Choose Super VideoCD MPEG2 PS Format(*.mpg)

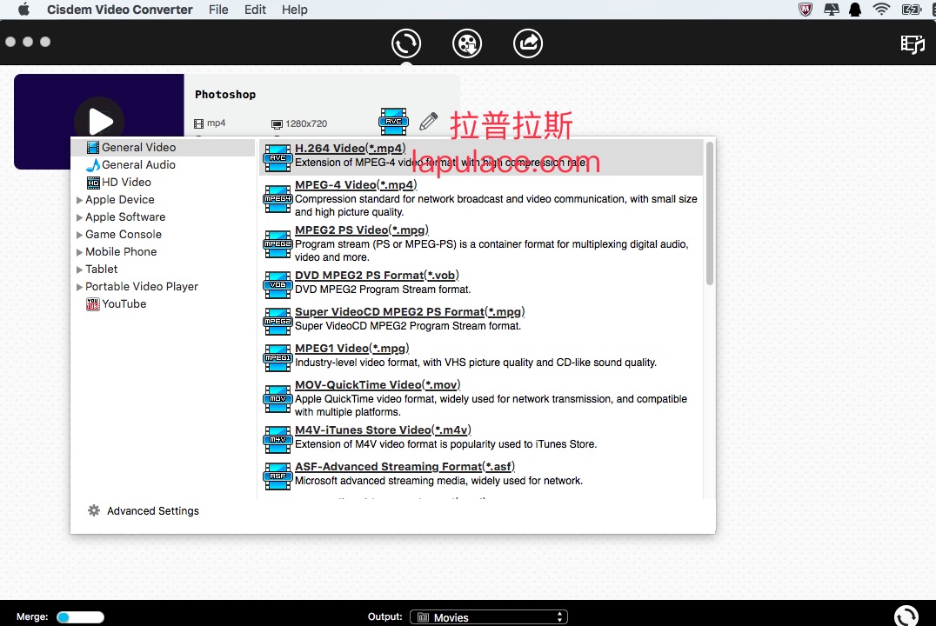click(481, 319)
